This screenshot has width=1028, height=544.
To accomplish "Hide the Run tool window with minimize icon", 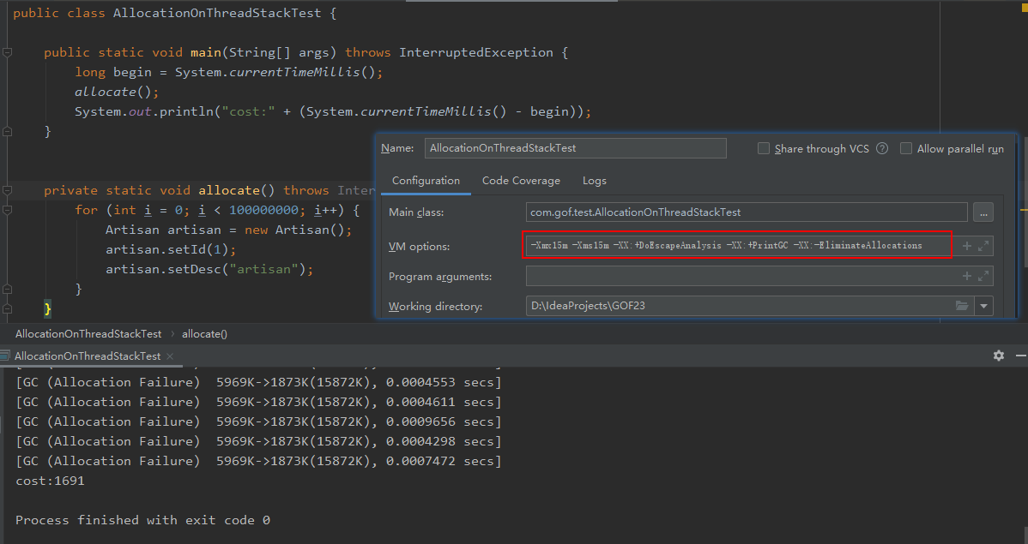I will (1021, 356).
